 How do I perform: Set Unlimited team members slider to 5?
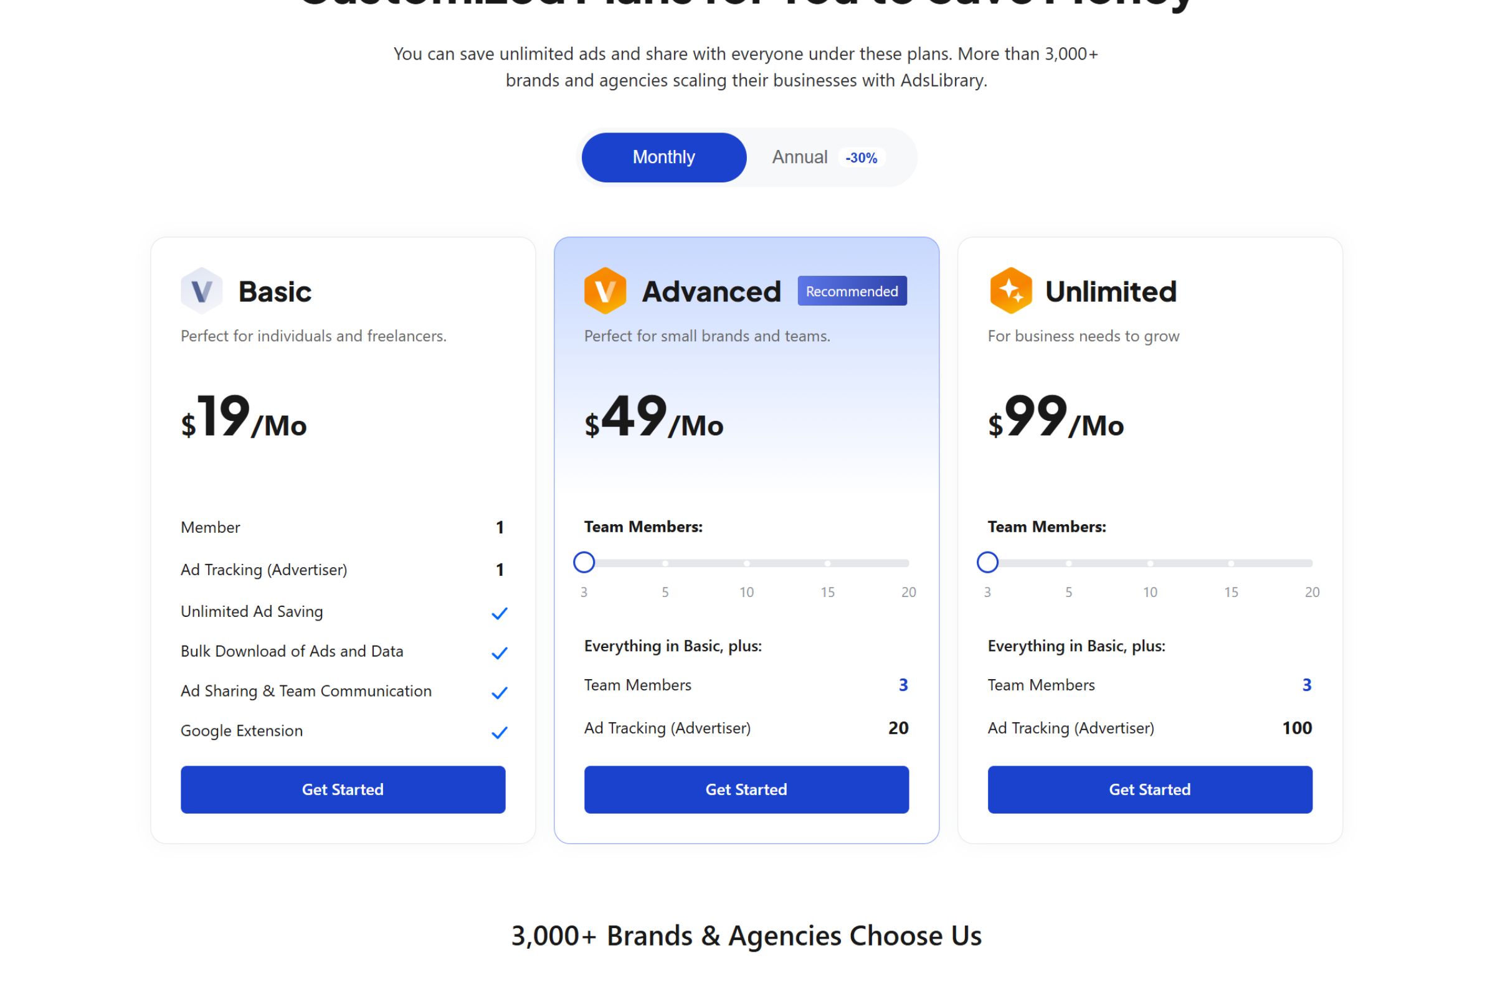[1068, 563]
